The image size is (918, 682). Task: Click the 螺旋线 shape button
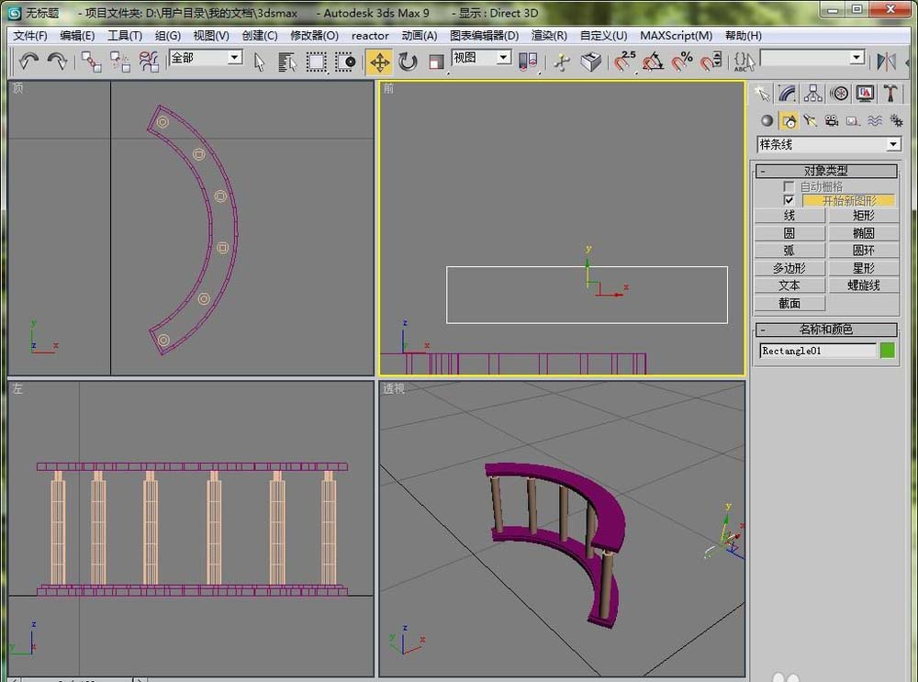point(863,285)
